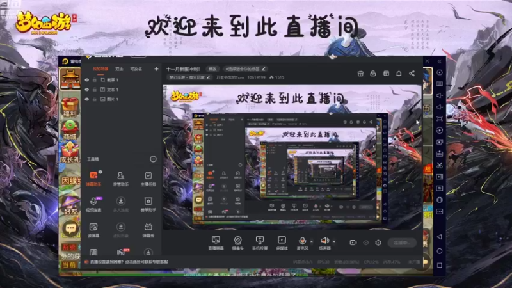Hide the 截屏 1 layer

click(x=87, y=79)
